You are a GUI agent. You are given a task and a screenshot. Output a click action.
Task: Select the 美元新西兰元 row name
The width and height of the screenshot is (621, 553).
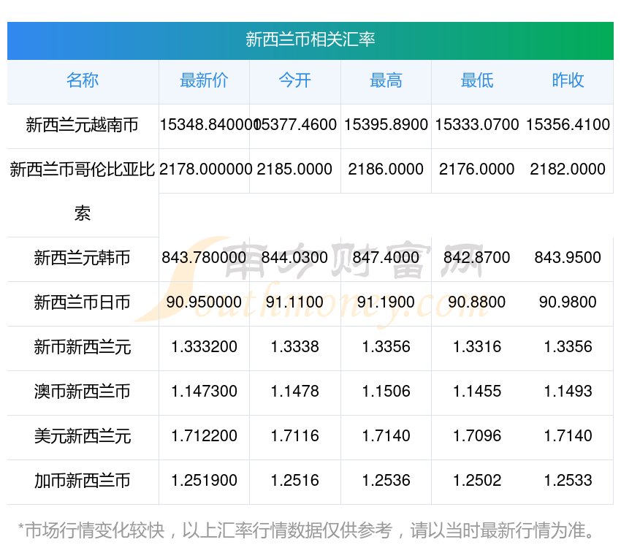tap(83, 436)
